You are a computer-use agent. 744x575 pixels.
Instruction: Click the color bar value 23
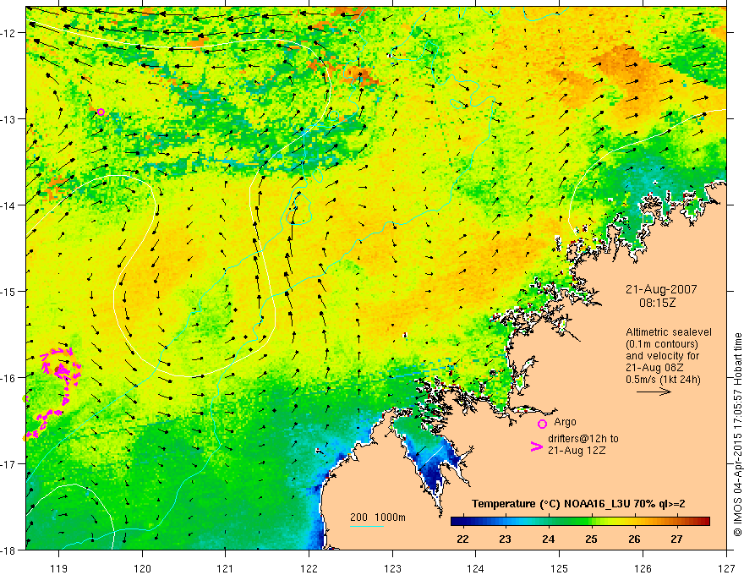click(x=505, y=539)
